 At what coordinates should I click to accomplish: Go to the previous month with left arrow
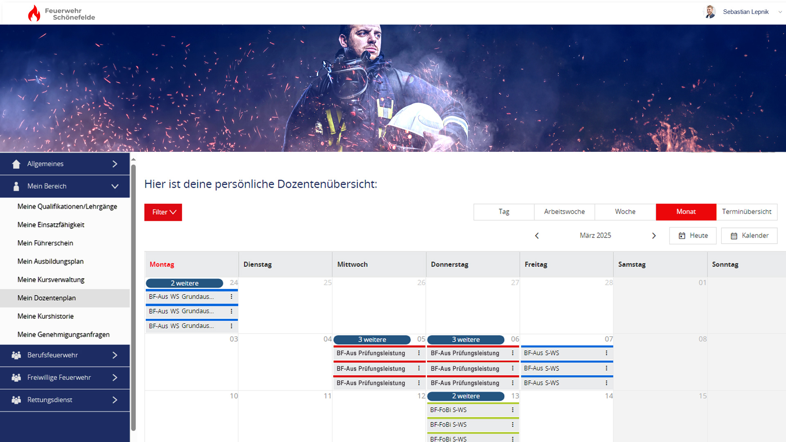click(537, 236)
